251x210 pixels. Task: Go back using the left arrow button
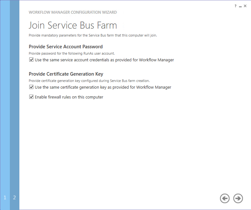point(225,199)
